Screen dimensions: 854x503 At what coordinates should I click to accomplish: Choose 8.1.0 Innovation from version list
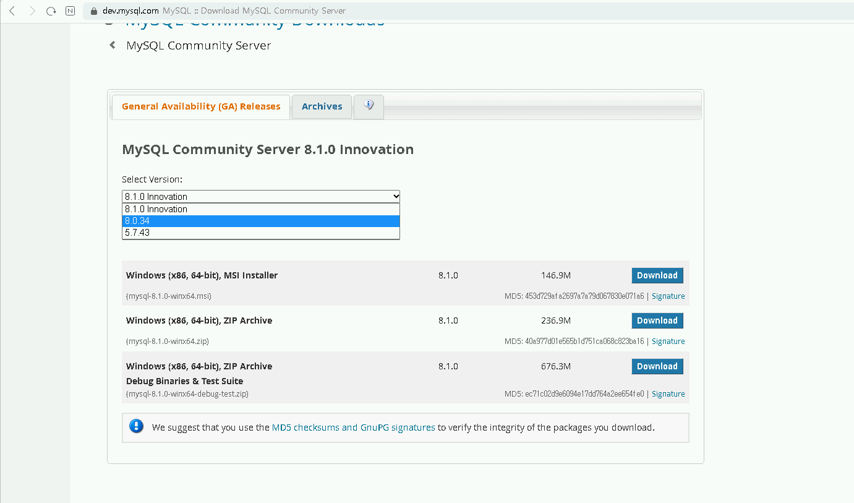261,209
